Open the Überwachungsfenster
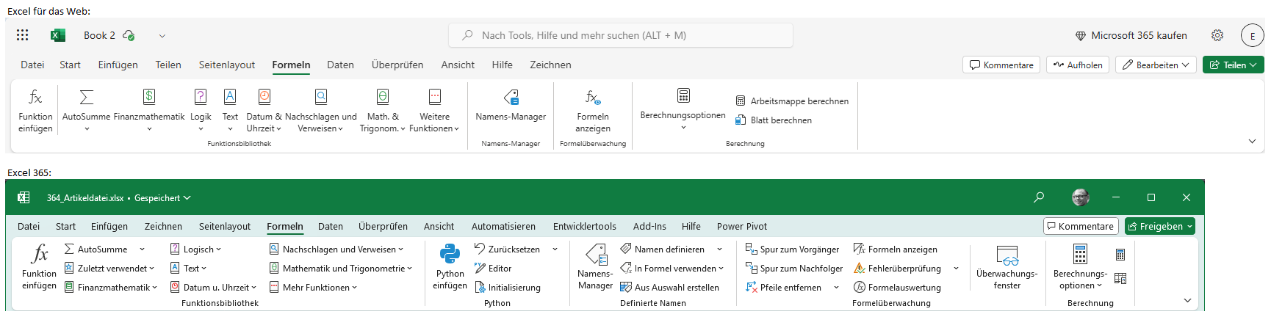 pyautogui.click(x=1007, y=267)
